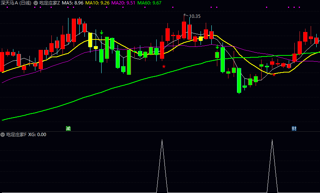Click the 财 badge on the time axis
Image resolution: width=320 pixels, height=193 pixels.
[x=294, y=129]
